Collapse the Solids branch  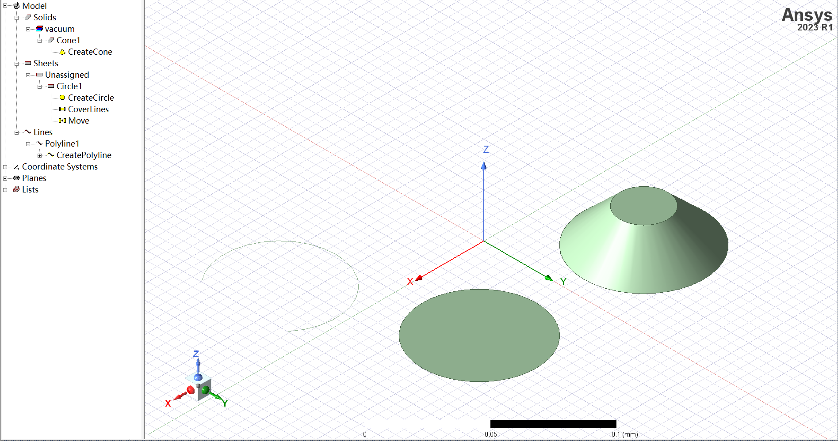coord(16,18)
